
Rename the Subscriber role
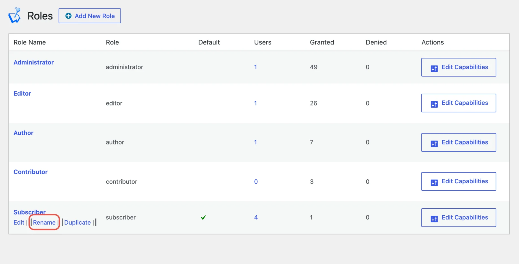point(44,222)
